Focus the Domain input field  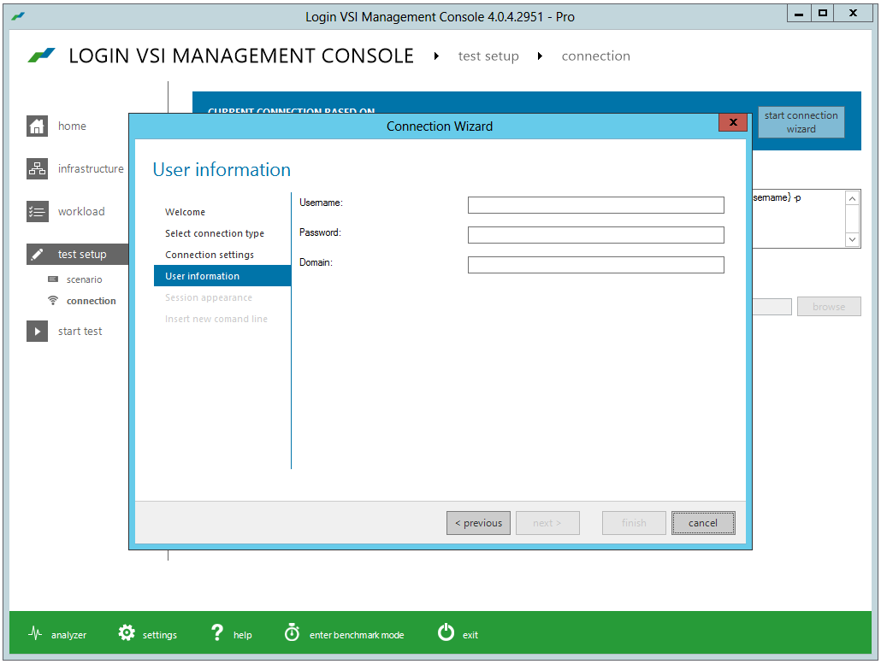[x=595, y=264]
